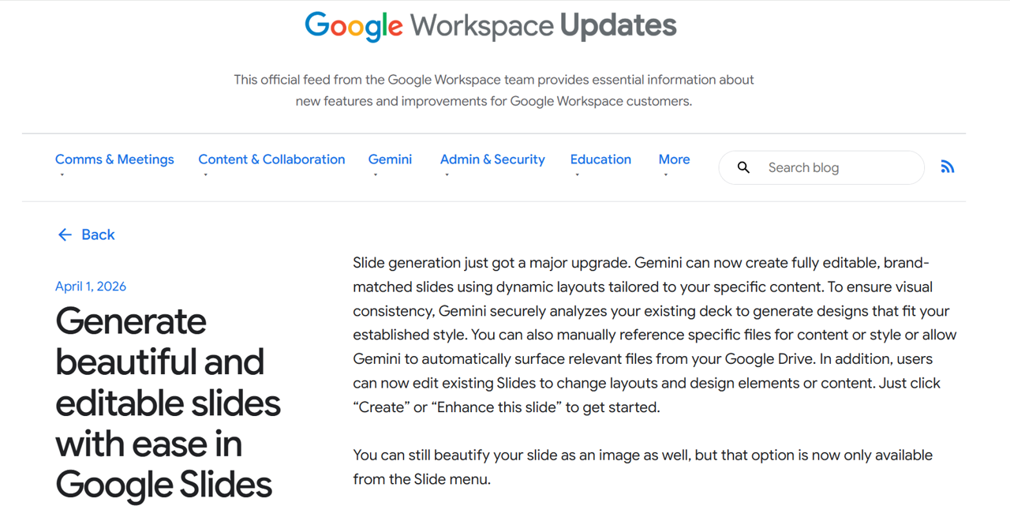This screenshot has height=521, width=1010.
Task: Open the Admin & Security menu
Action: pos(492,159)
